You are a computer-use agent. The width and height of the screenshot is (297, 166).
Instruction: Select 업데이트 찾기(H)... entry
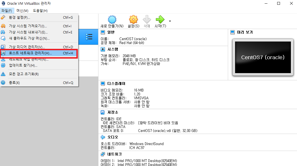click(x=39, y=65)
